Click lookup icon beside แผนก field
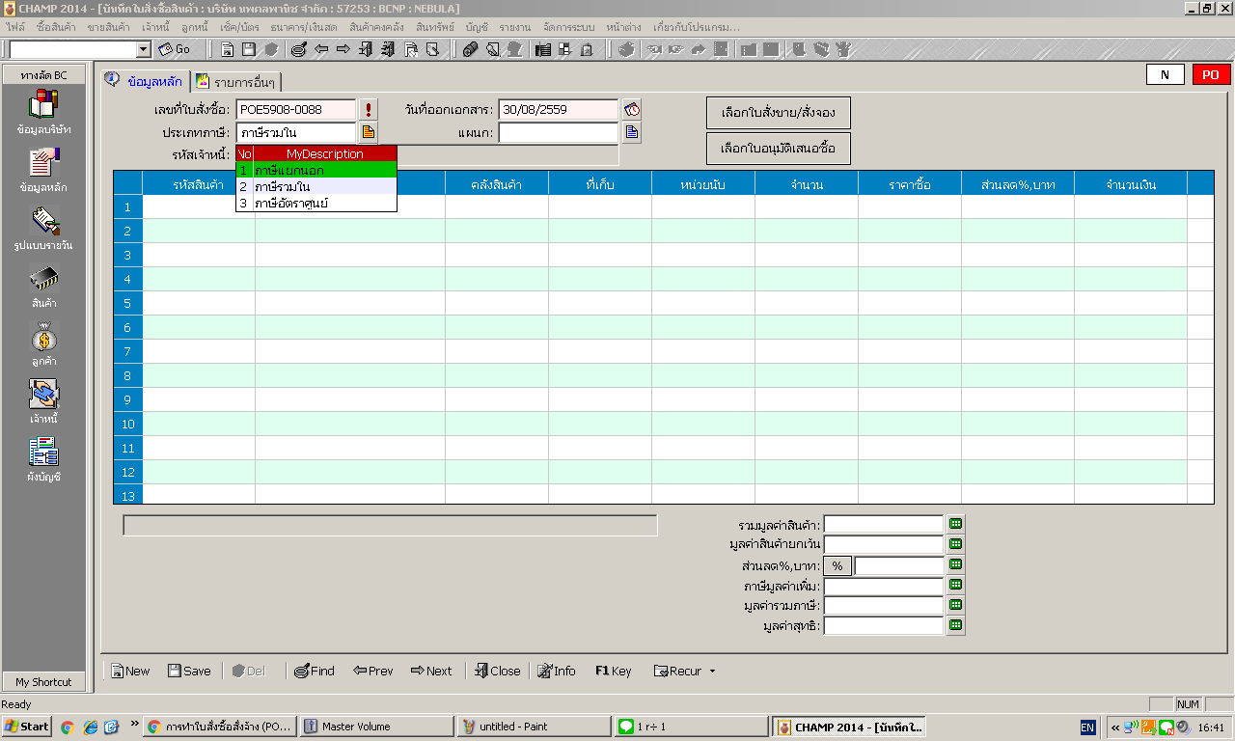Screen dimensions: 1235x741 [632, 132]
